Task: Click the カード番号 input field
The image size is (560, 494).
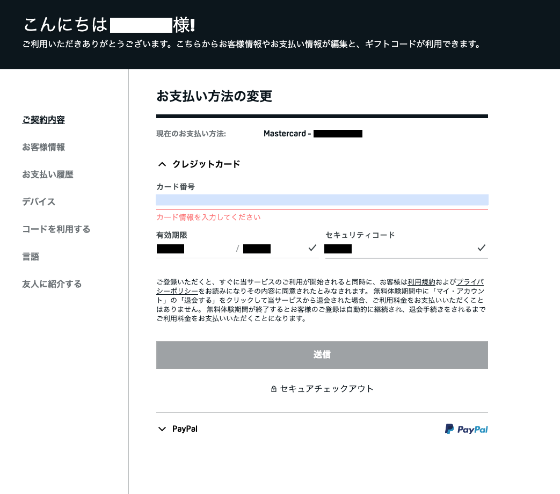Action: coord(322,200)
